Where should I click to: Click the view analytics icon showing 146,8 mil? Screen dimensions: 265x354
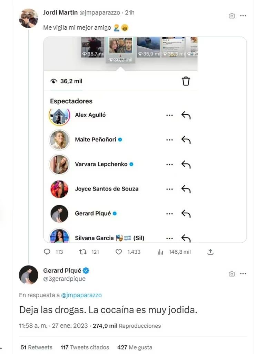tap(160, 252)
